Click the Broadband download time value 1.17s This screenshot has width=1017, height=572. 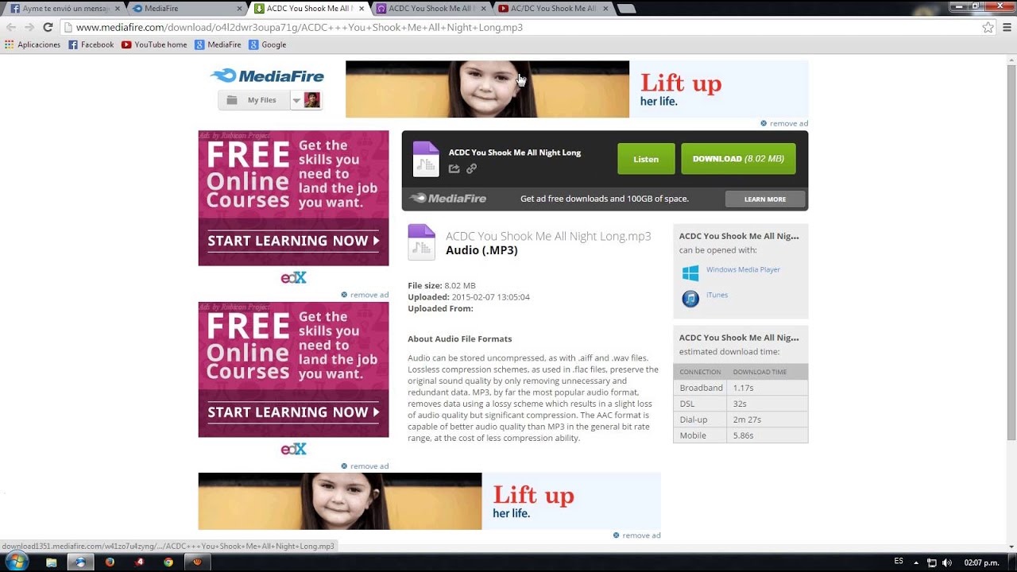click(743, 388)
